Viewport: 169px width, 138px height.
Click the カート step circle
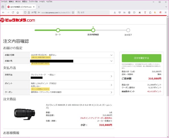pyautogui.click(x=58, y=30)
